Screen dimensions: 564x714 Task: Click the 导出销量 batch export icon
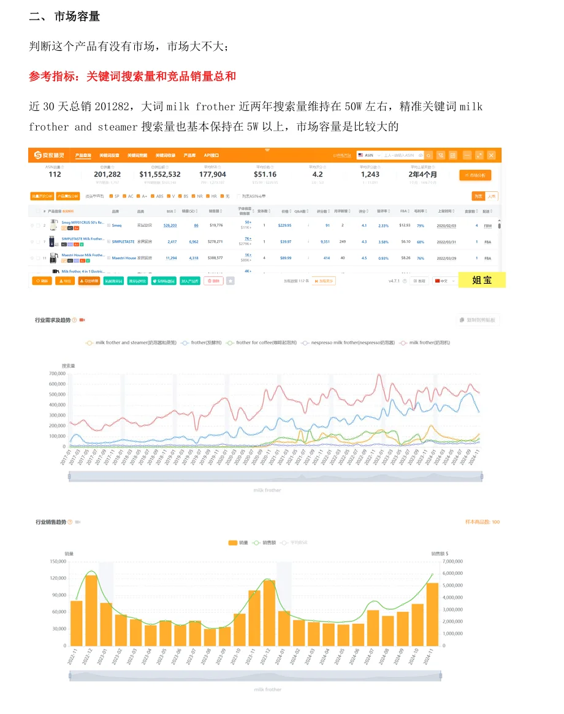click(88, 280)
